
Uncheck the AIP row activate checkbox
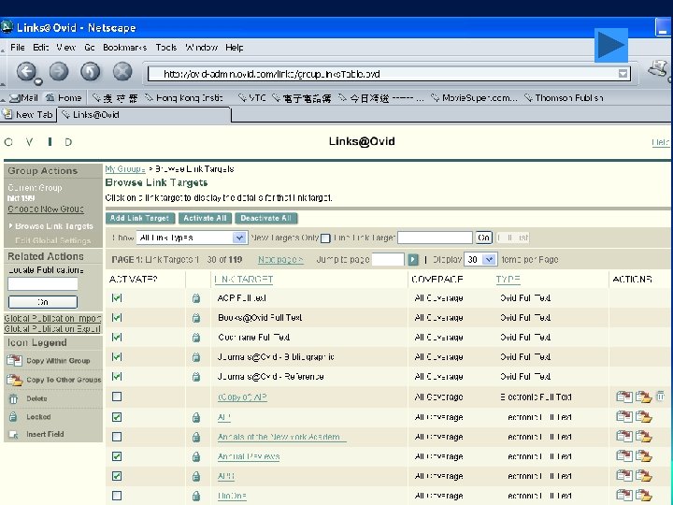point(117,416)
